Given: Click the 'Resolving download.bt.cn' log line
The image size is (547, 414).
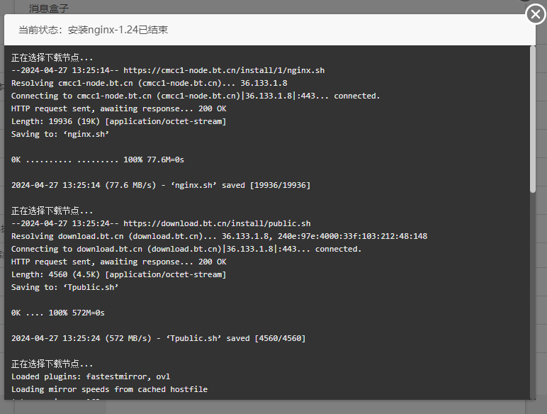Looking at the screenshot, I should [219, 236].
